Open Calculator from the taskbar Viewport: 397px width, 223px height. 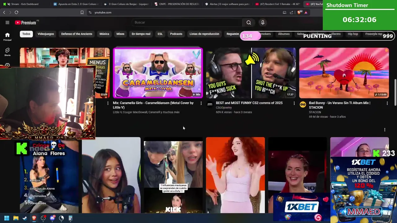(x=70, y=218)
